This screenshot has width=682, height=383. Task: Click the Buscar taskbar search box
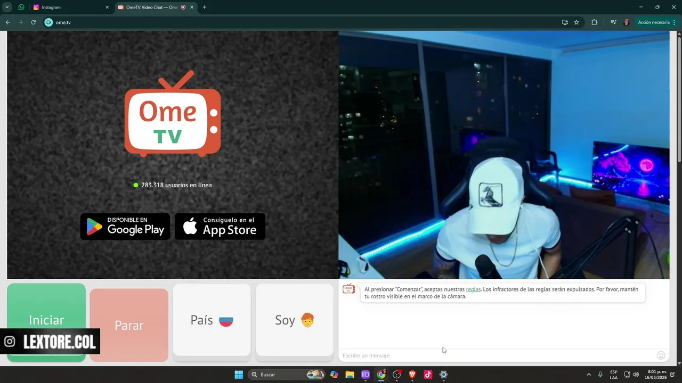tap(287, 374)
